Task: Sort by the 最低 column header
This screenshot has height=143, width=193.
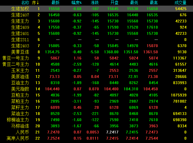Action: (x=134, y=3)
